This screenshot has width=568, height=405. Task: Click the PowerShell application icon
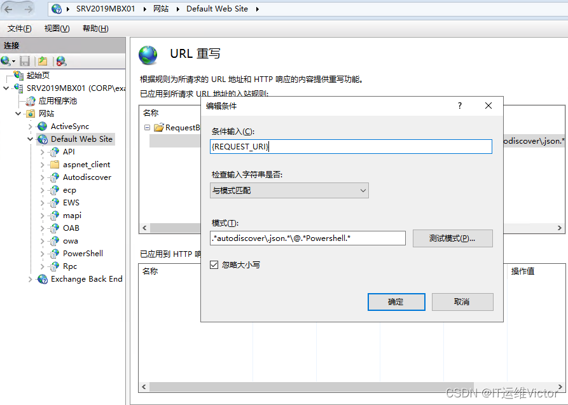point(55,254)
